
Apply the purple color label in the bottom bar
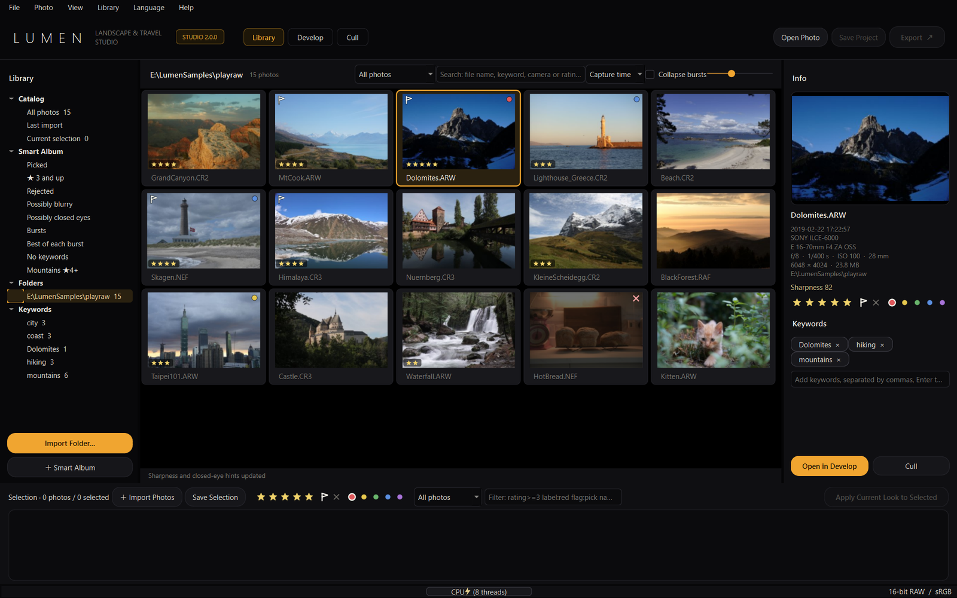click(400, 497)
